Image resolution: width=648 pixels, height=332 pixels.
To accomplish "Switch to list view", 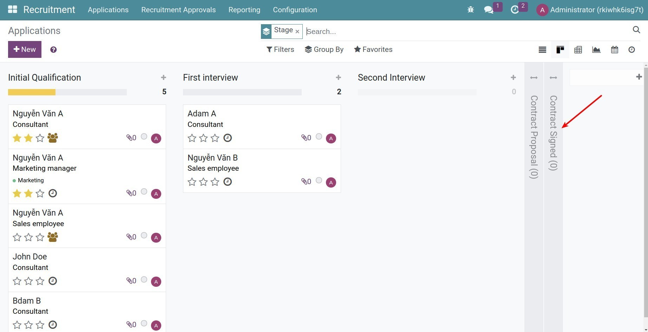I will point(542,49).
